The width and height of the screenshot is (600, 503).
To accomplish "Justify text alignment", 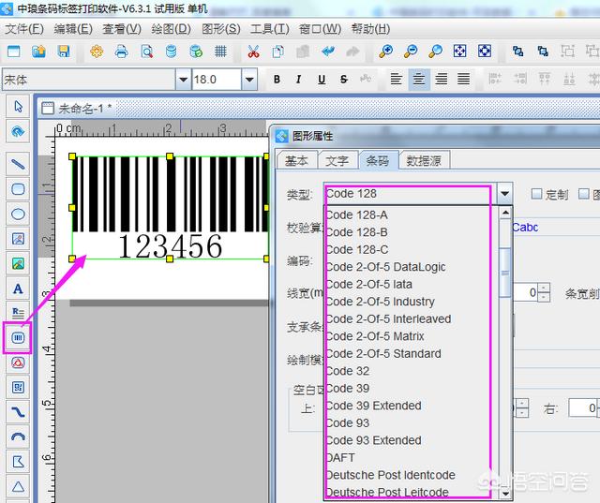I will point(463,80).
